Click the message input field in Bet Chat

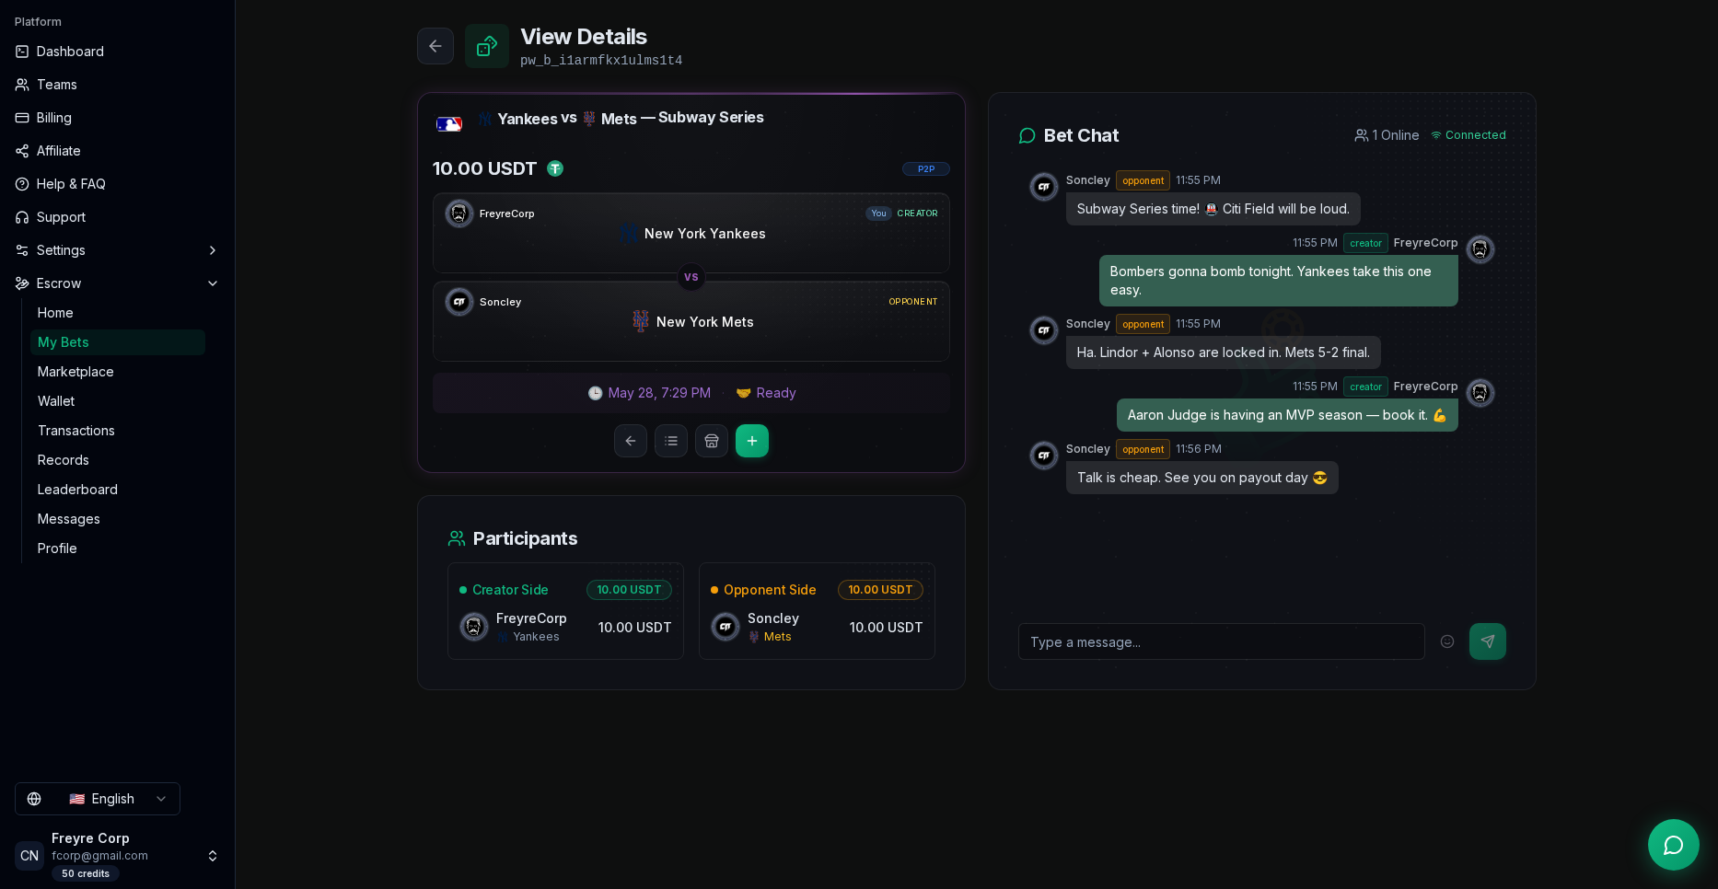[x=1222, y=641]
